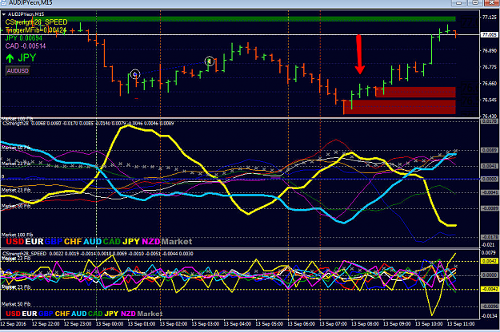This screenshot has height=332, width=500.
Task: Select the CStrength28 indicator values header
Action: (x=88, y=124)
